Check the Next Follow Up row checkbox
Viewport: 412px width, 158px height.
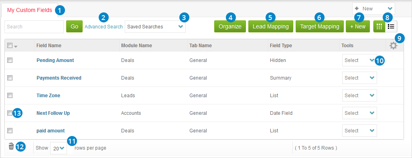[x=10, y=113]
